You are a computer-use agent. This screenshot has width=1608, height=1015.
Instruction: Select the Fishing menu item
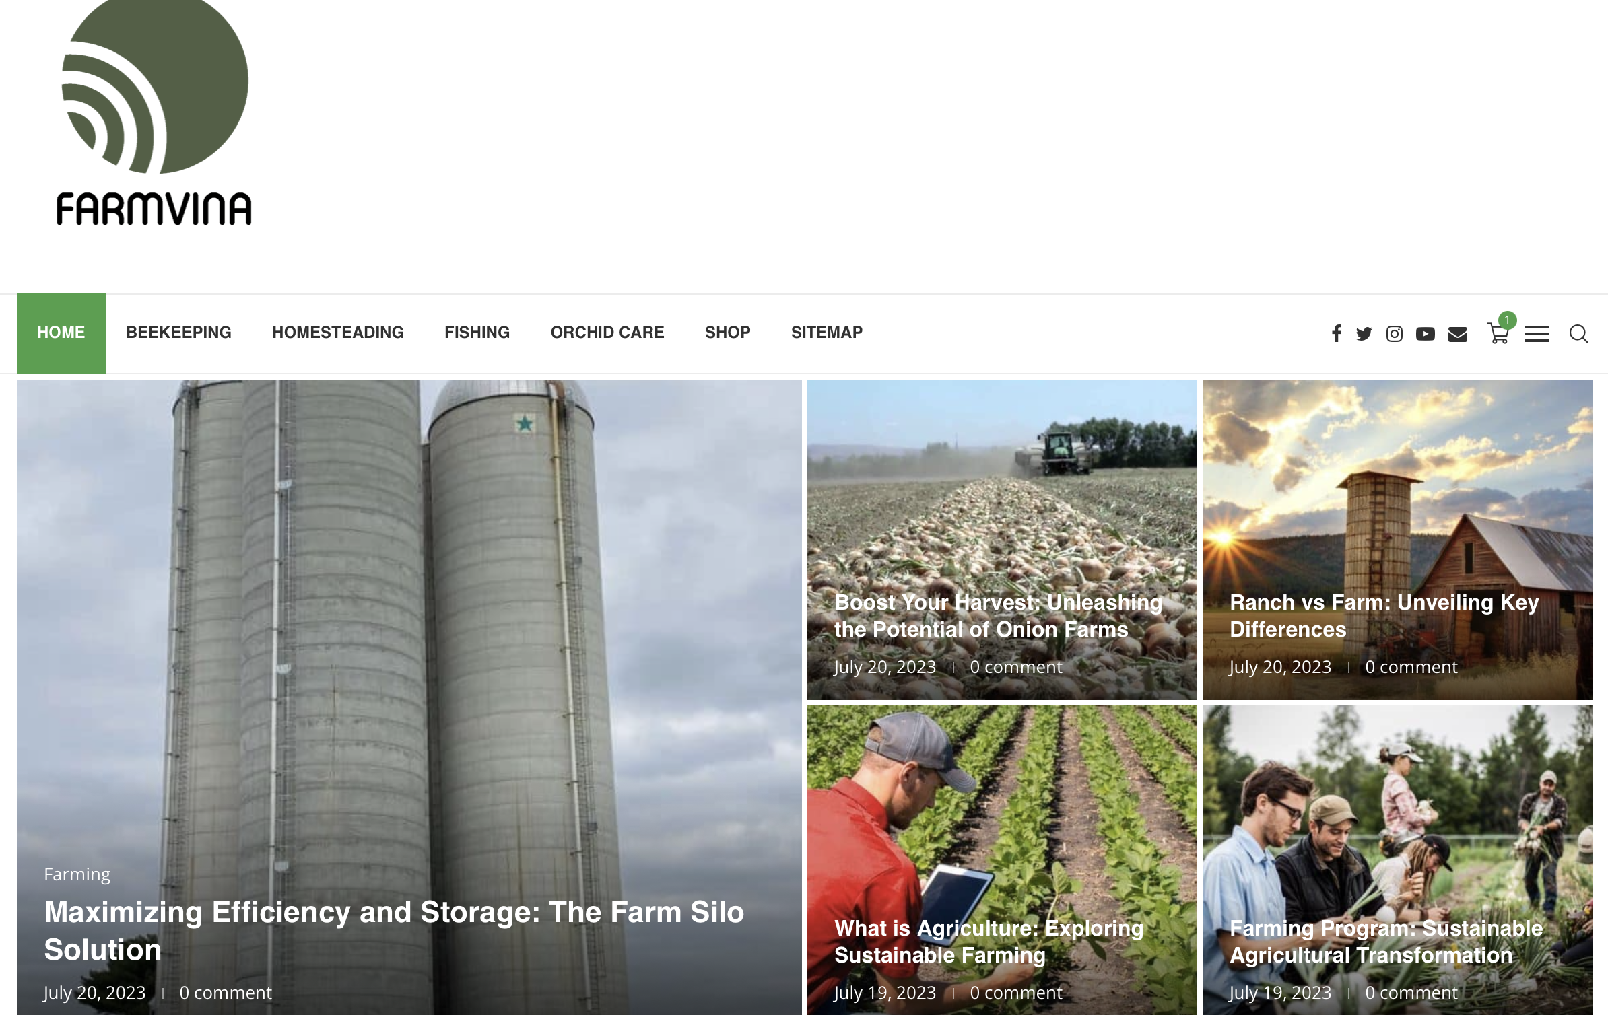point(477,332)
